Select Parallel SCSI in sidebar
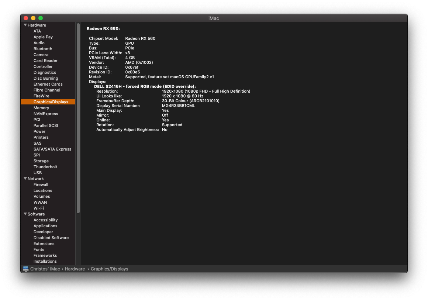Viewport: 428px width, 300px height. [x=46, y=125]
